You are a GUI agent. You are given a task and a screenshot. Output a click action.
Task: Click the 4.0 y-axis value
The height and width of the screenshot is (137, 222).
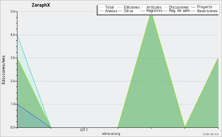13,35
